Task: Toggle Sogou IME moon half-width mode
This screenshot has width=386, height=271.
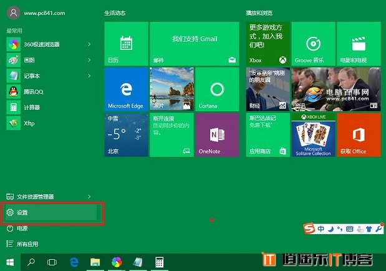Action: [331, 229]
